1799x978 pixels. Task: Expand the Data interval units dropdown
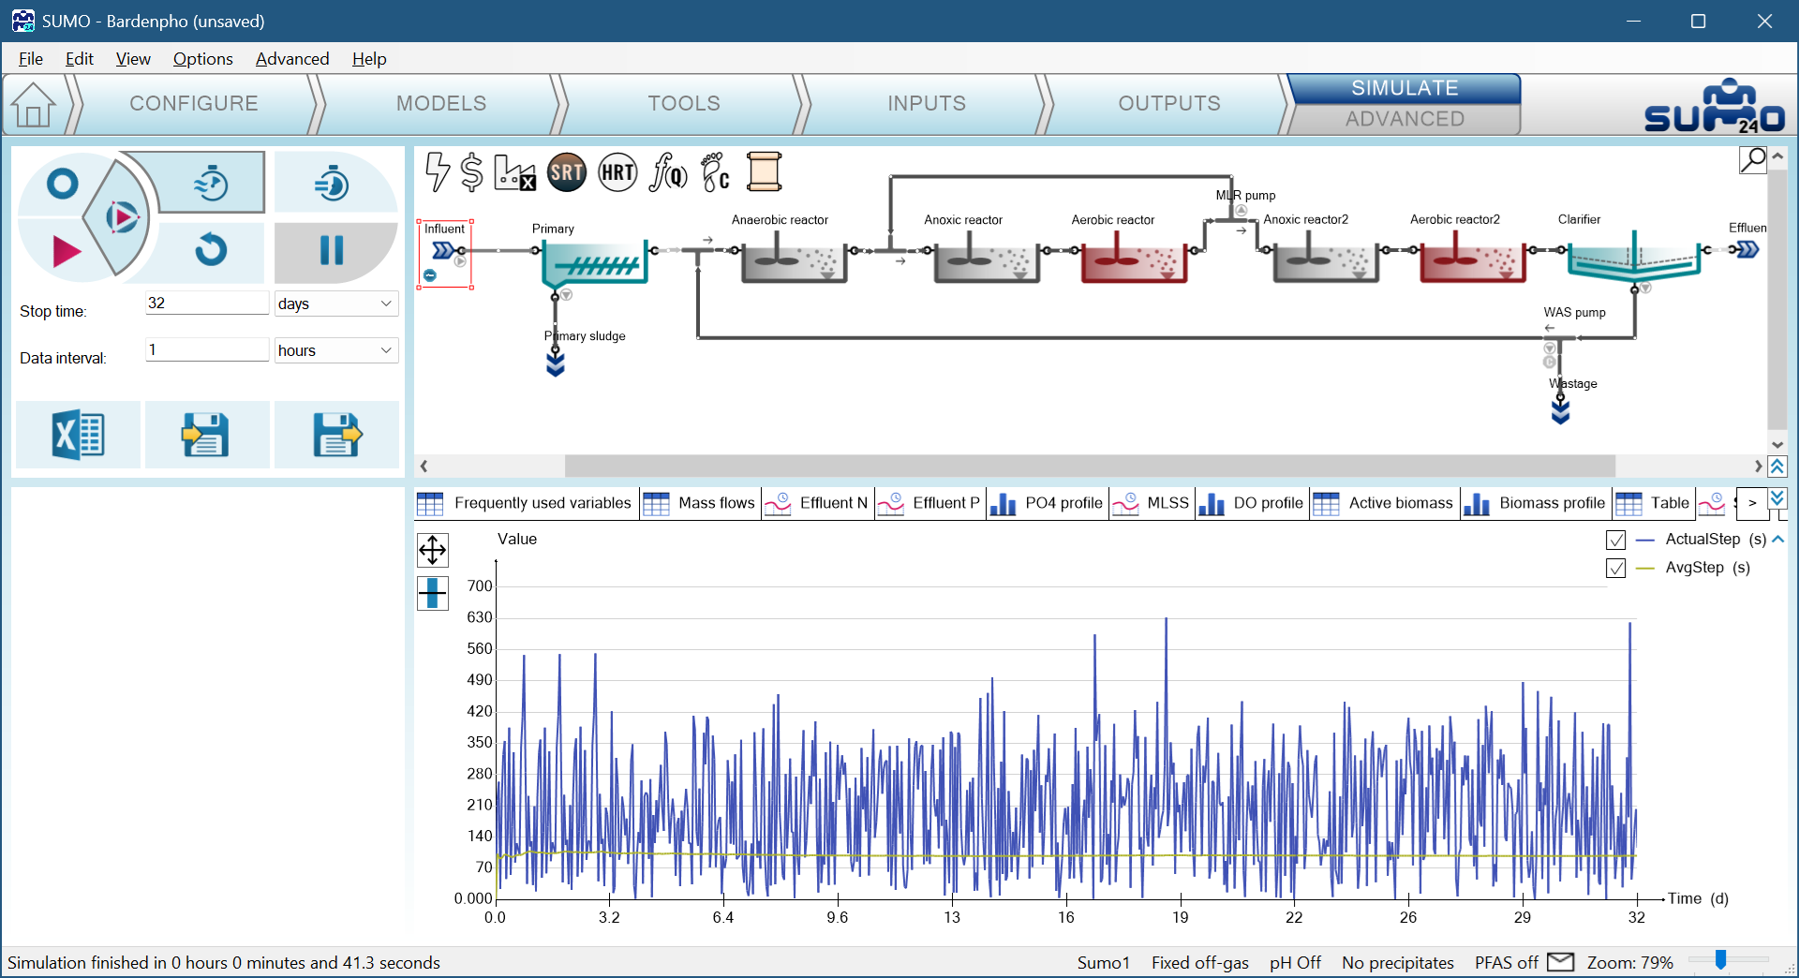point(335,350)
